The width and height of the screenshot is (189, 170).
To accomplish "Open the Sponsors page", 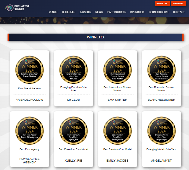I will (137, 12).
